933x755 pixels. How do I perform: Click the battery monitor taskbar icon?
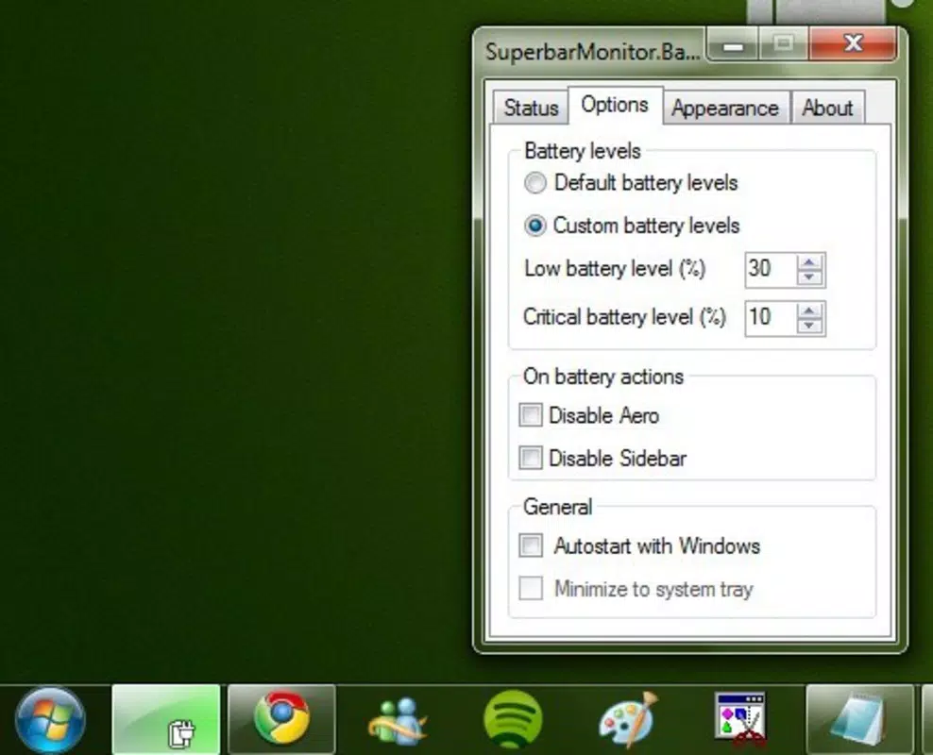[166, 719]
